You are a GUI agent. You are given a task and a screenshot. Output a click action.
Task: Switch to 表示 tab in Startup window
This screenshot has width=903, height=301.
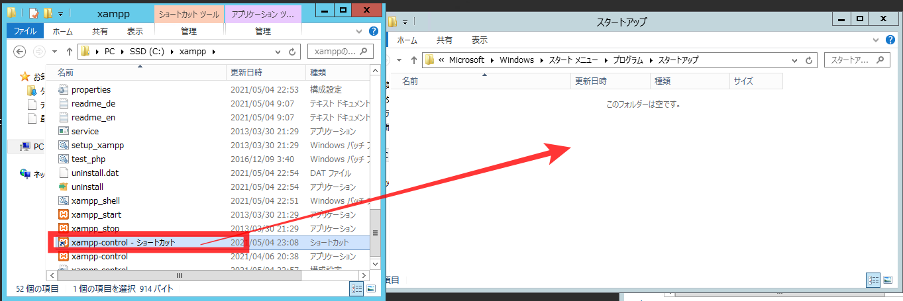click(x=480, y=40)
